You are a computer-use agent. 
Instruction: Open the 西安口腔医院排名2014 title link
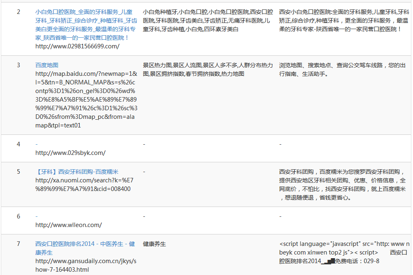pos(85,244)
